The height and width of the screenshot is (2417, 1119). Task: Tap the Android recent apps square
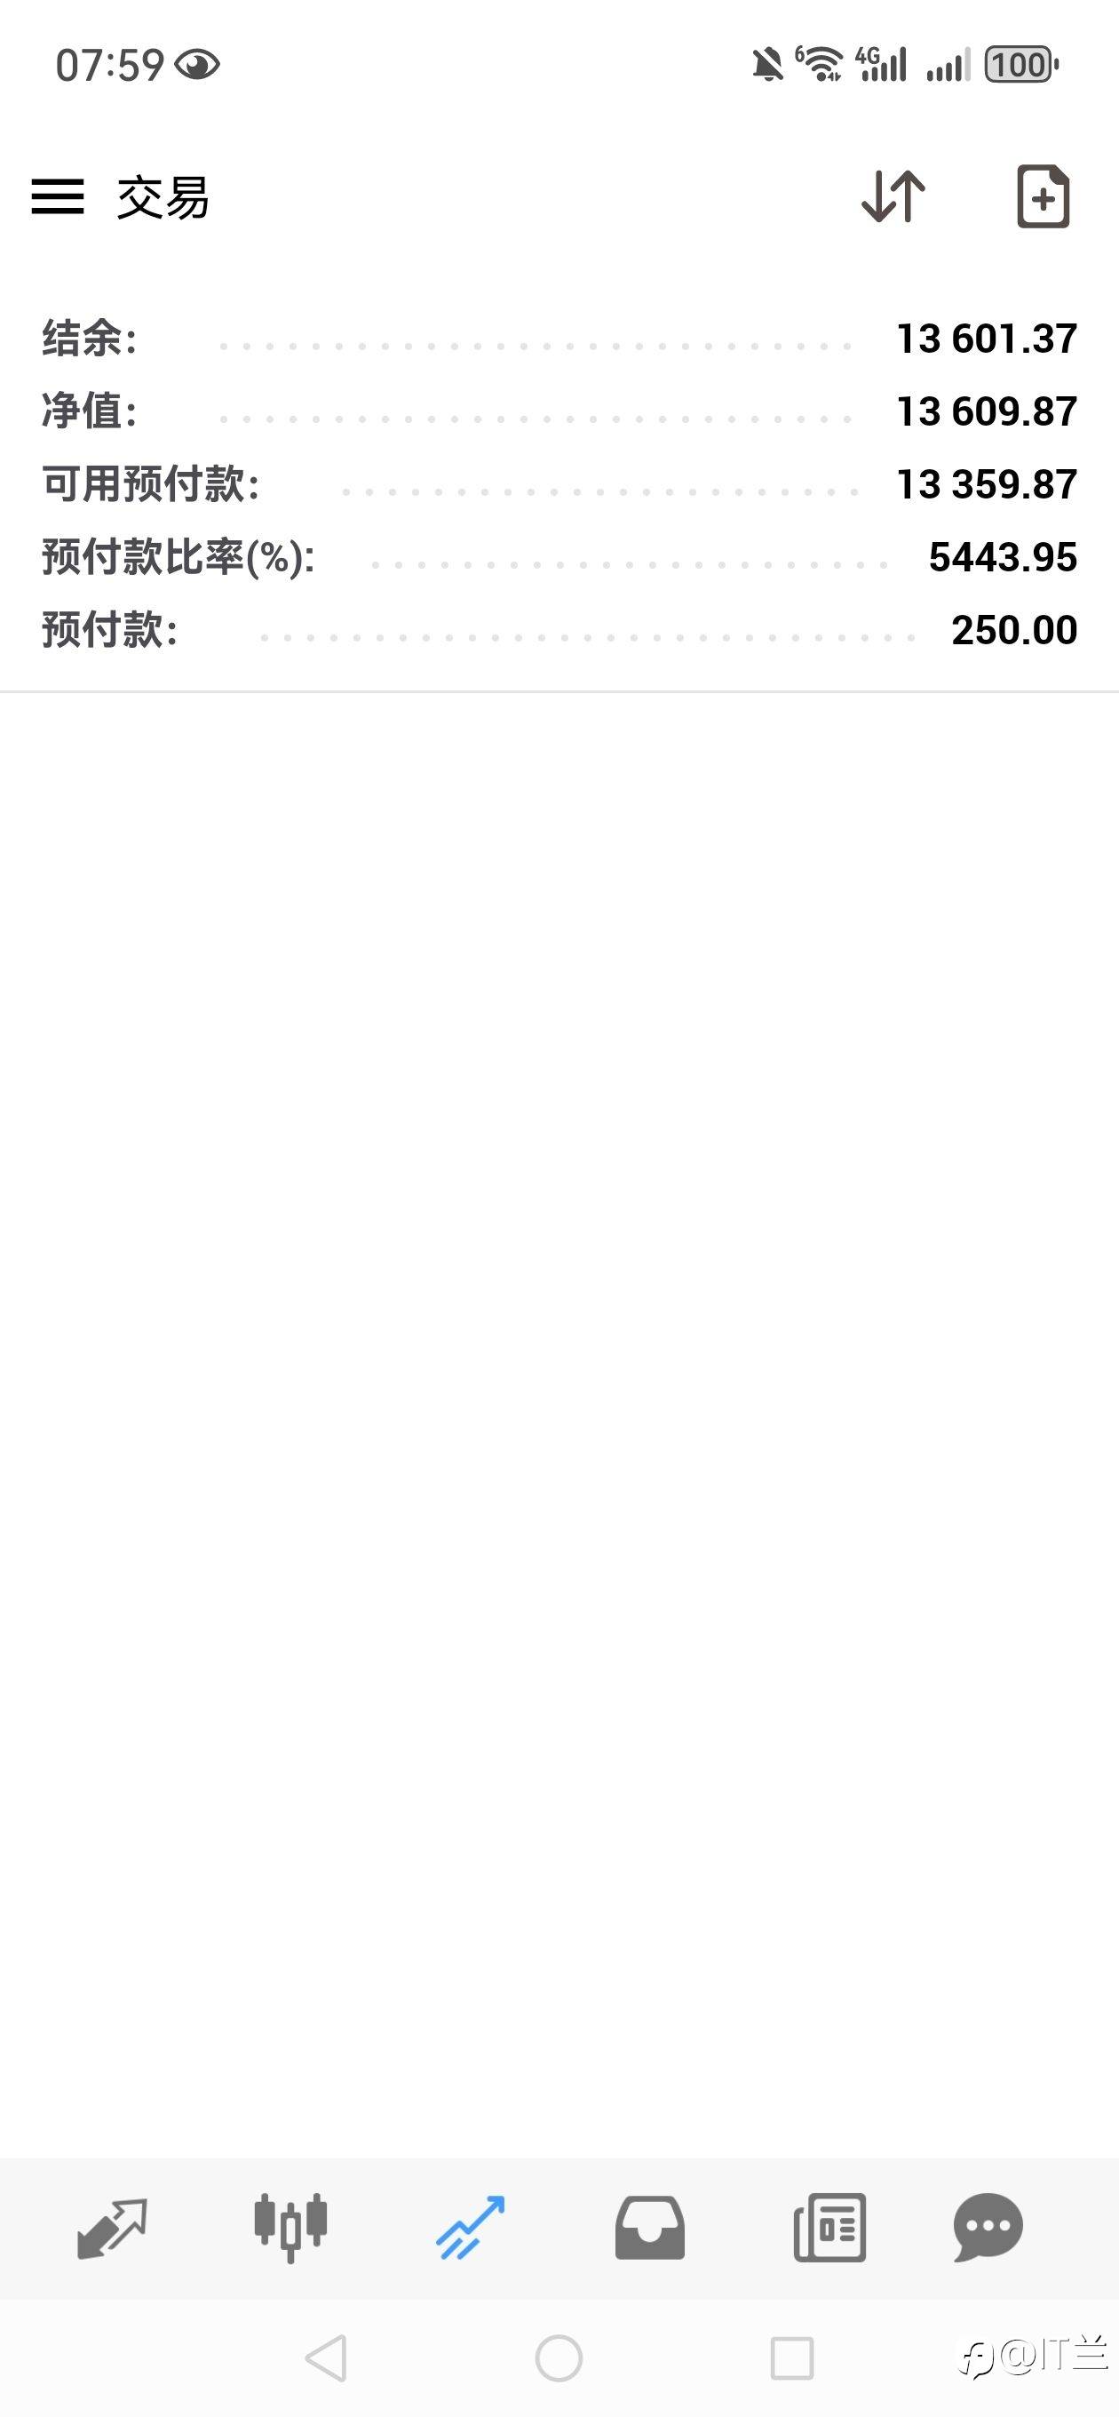(791, 2357)
